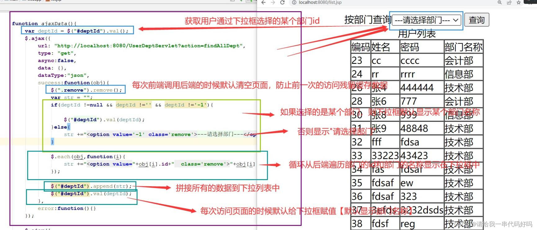Click the 查询 query button
Viewport: 537px width, 230px height.
click(477, 20)
